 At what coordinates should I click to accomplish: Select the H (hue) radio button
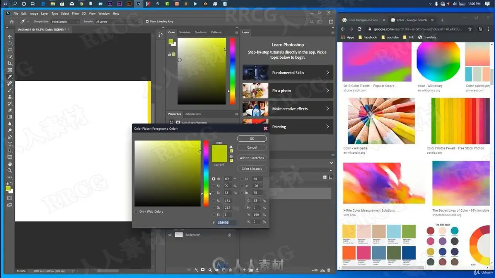213,179
